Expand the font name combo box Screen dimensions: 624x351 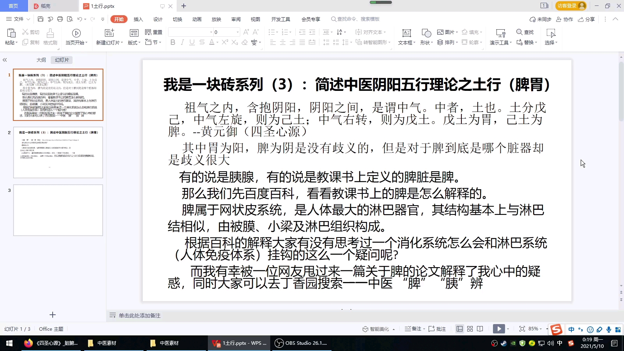point(211,32)
